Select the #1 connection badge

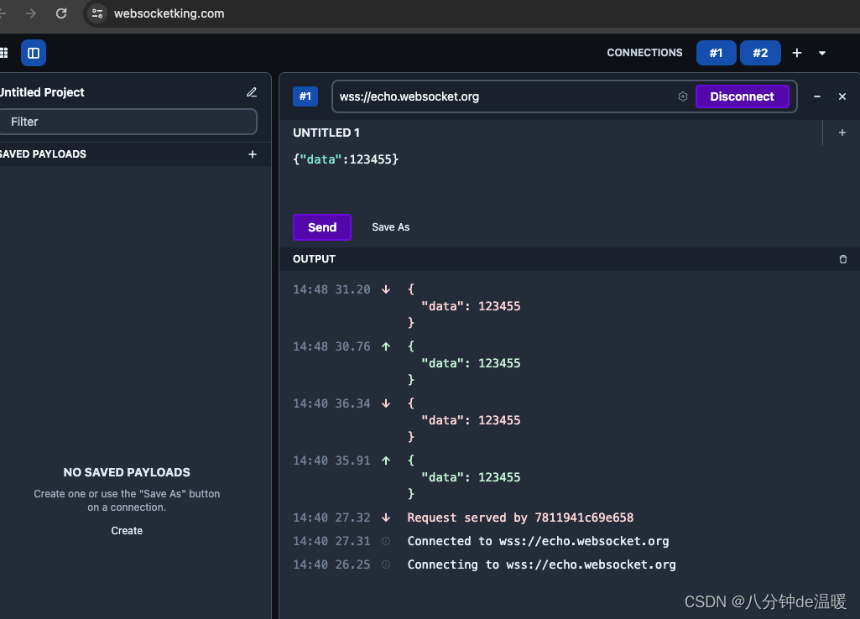[305, 96]
